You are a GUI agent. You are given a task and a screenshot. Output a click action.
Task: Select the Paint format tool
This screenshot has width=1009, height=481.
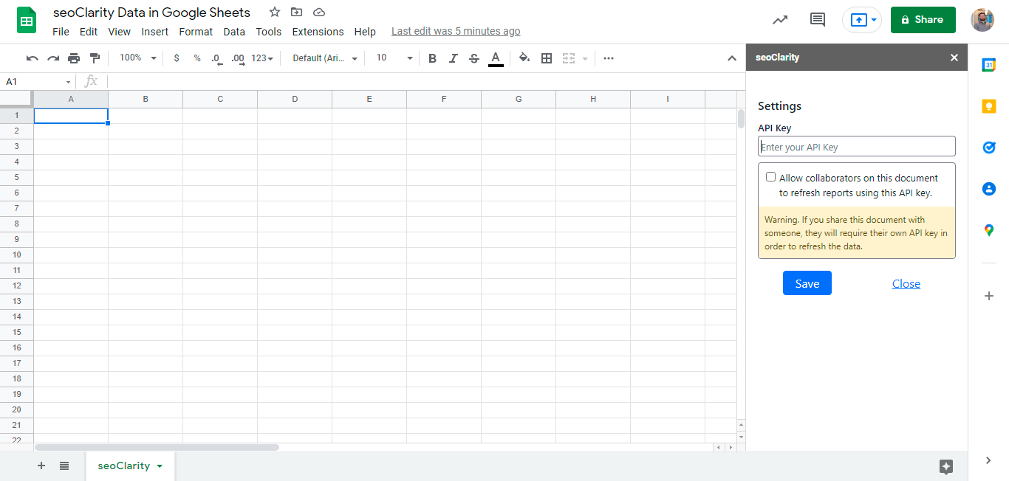95,58
